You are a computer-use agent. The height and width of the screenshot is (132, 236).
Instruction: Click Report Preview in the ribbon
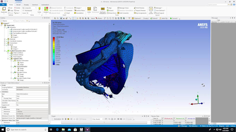coord(140,10)
